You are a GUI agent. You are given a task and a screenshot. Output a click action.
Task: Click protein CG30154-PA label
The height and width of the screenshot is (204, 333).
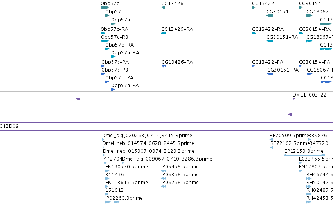click(x=315, y=62)
